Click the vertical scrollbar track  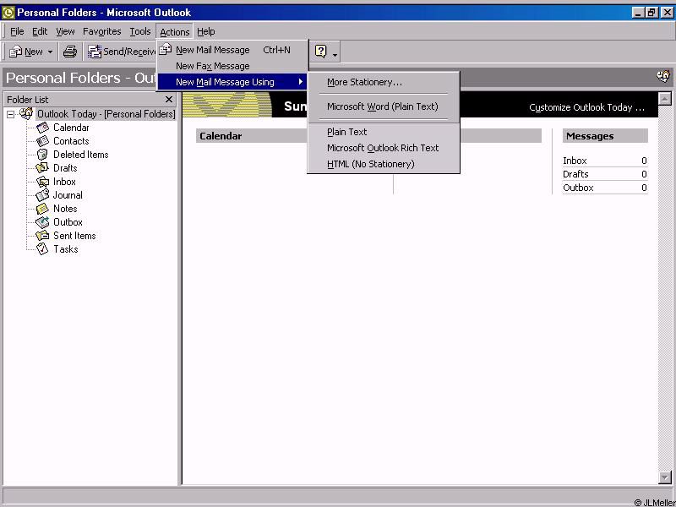point(665,288)
